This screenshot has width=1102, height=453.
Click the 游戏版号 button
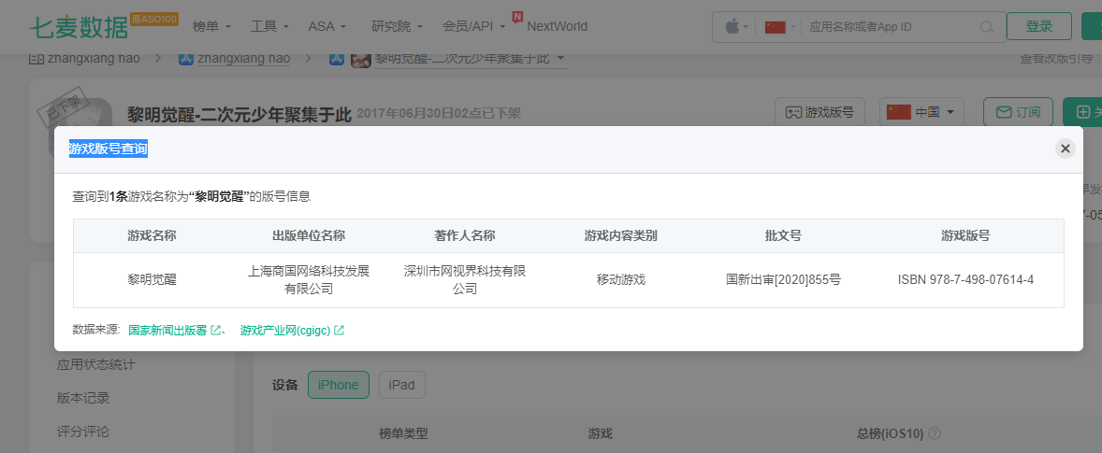point(819,112)
